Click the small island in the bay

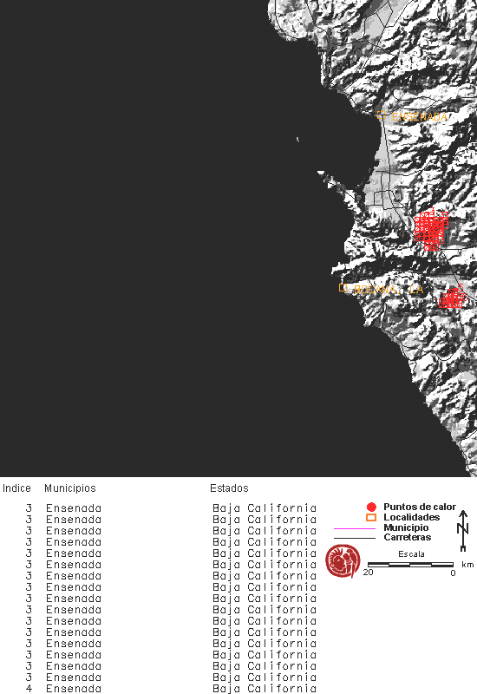click(297, 140)
